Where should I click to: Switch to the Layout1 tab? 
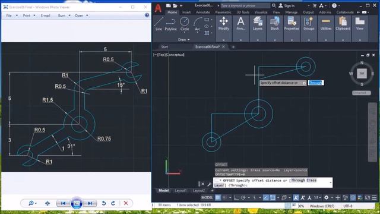click(x=180, y=191)
